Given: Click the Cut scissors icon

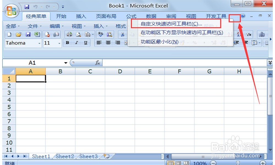Looking at the screenshot, I should 123,34.
